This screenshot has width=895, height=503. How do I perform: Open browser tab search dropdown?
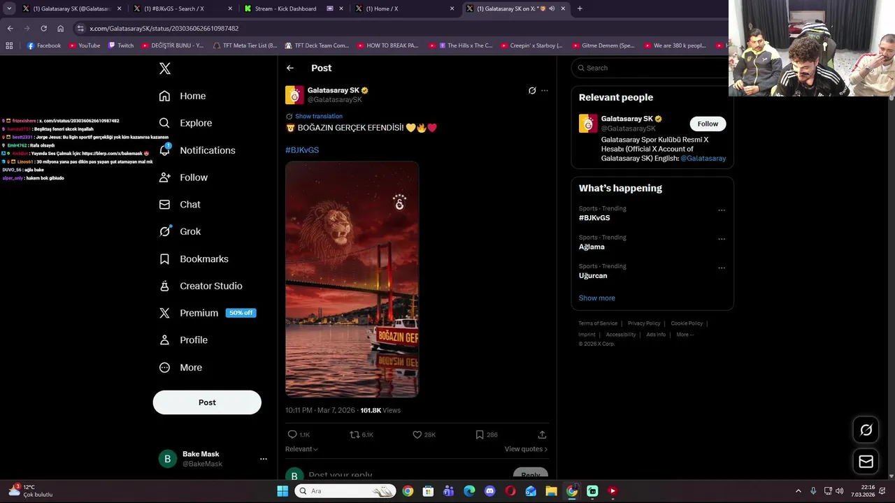9,8
